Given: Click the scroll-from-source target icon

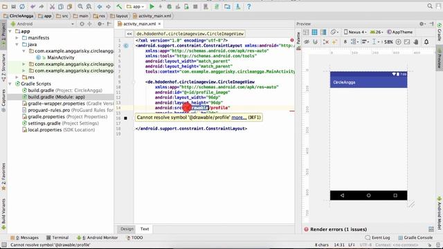Looking at the screenshot, I should tap(82, 24).
